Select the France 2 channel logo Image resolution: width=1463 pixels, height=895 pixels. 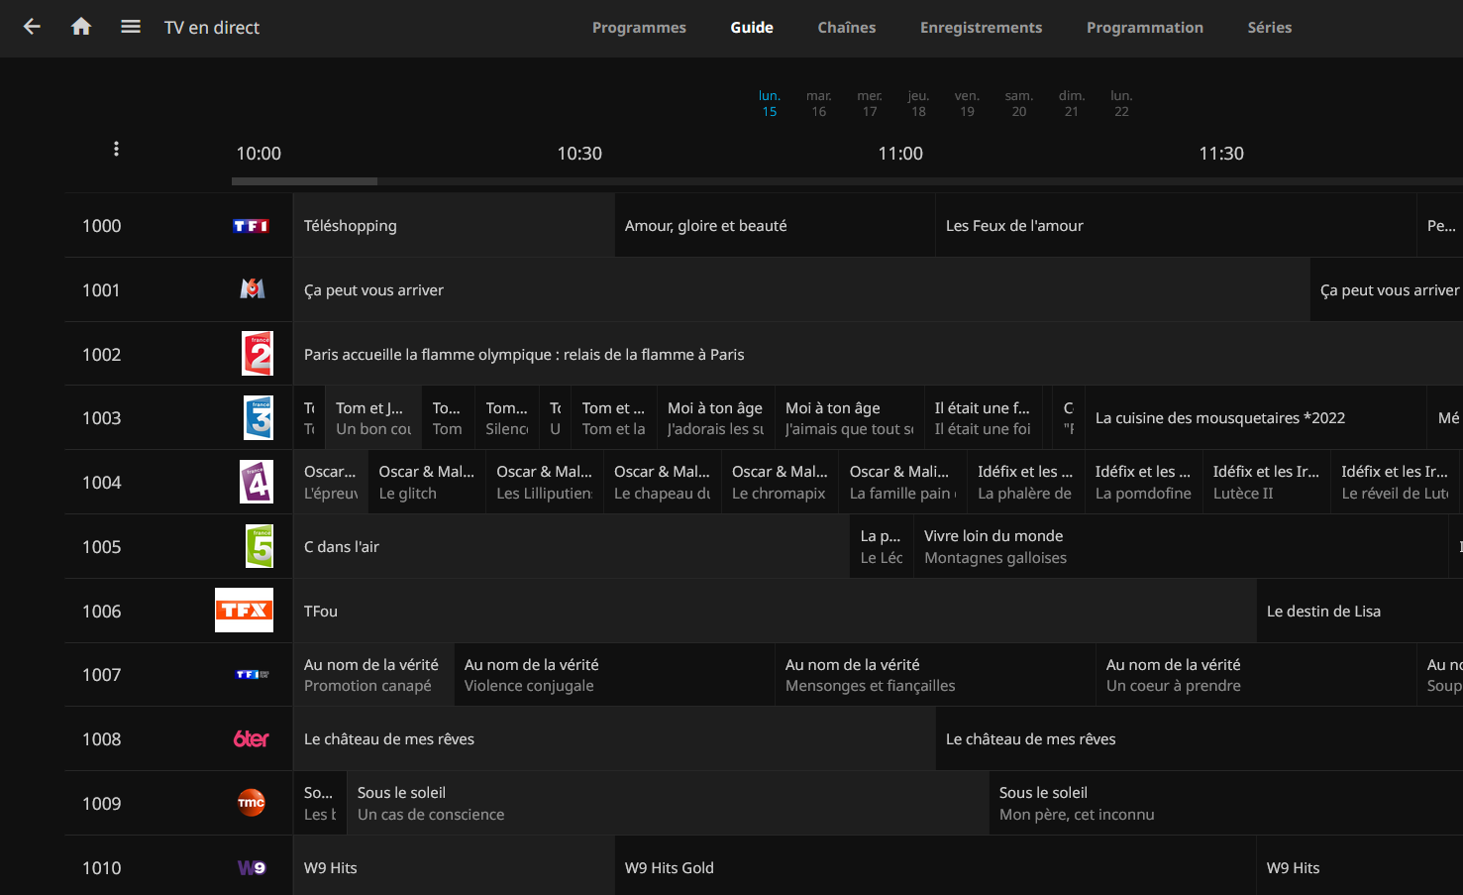pyautogui.click(x=258, y=354)
